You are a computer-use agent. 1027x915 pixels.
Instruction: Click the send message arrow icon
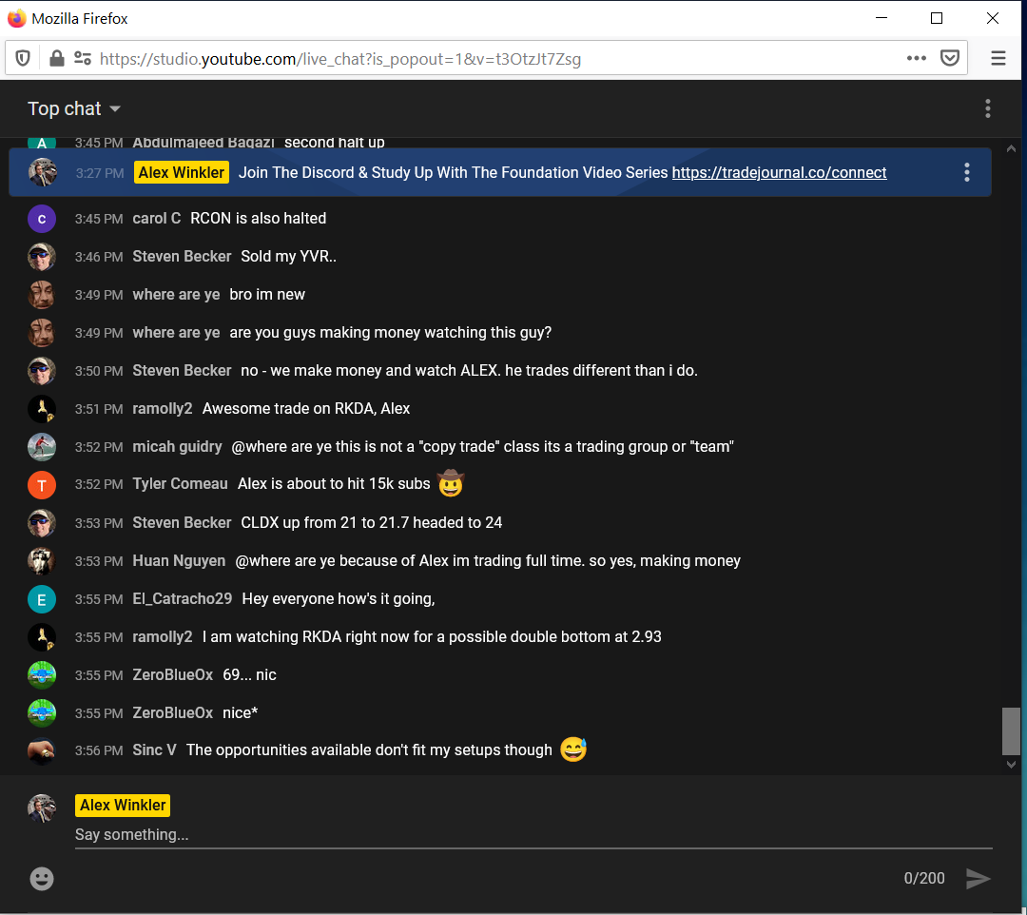coord(979,878)
